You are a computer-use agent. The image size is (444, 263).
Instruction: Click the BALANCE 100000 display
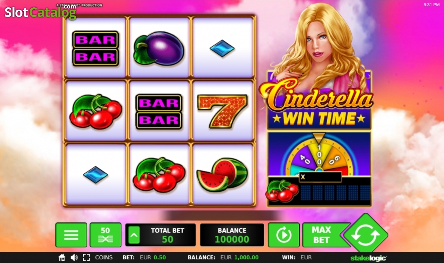232,235
